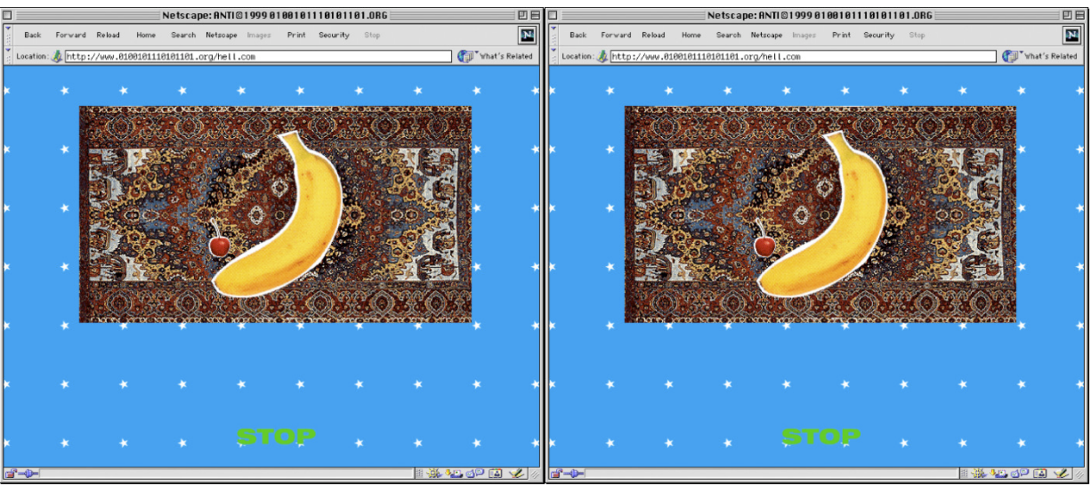Click the green STOP link in left page
This screenshot has width=1091, height=485.
(276, 436)
